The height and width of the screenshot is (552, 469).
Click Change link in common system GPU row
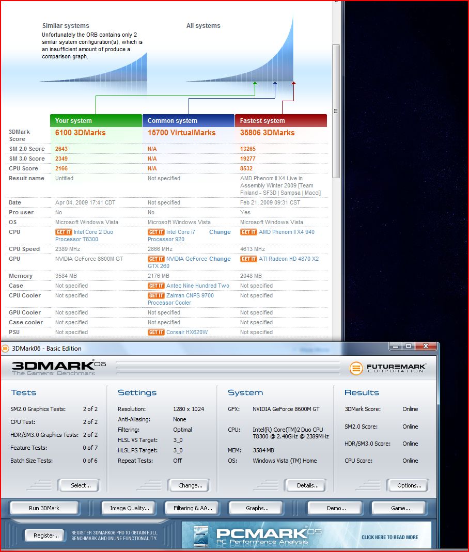[220, 259]
